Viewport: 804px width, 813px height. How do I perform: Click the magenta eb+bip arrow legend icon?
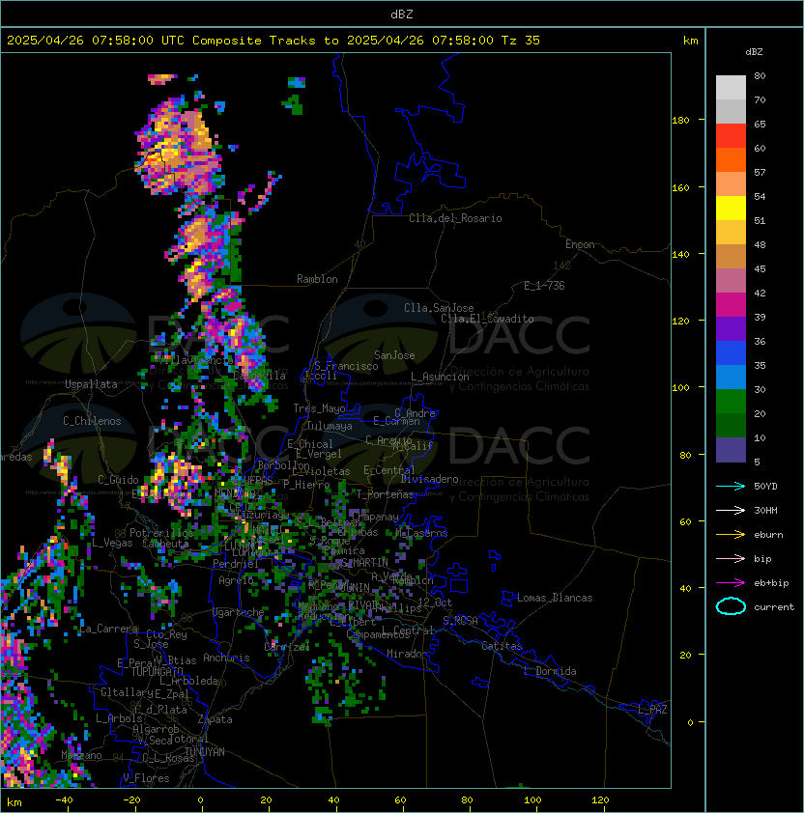731,583
